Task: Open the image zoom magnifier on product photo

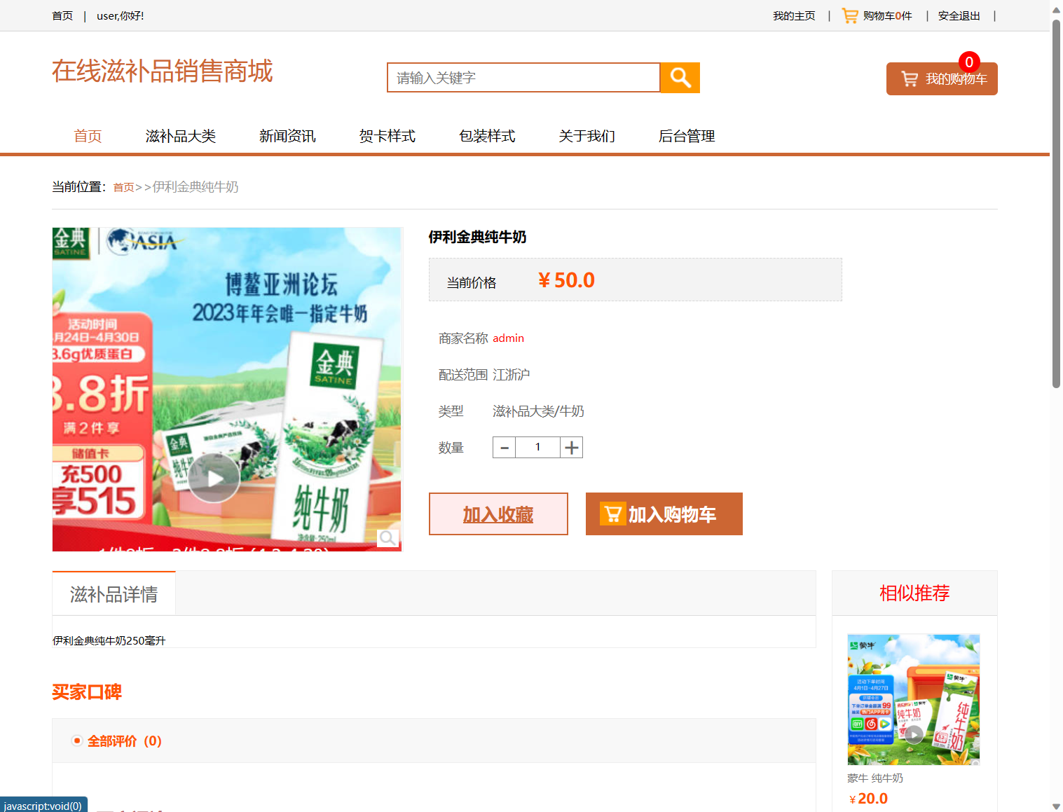Action: tap(388, 538)
